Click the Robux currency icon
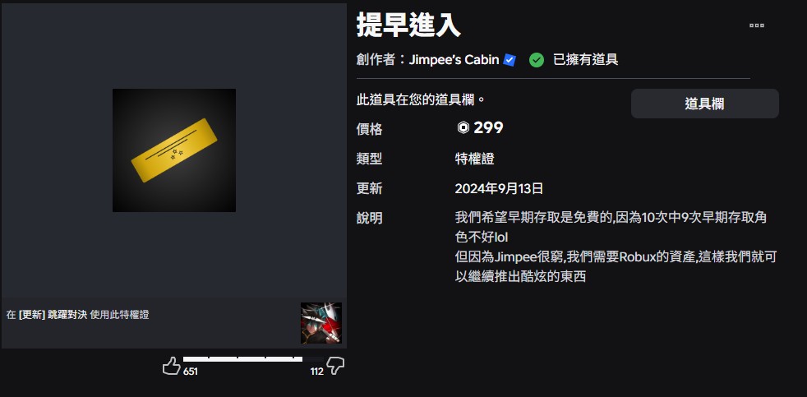 463,127
